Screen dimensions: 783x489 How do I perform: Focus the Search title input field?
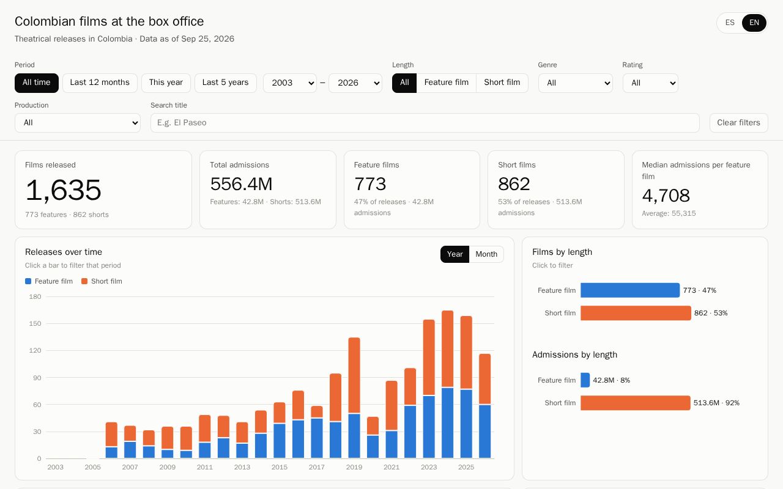pos(425,123)
